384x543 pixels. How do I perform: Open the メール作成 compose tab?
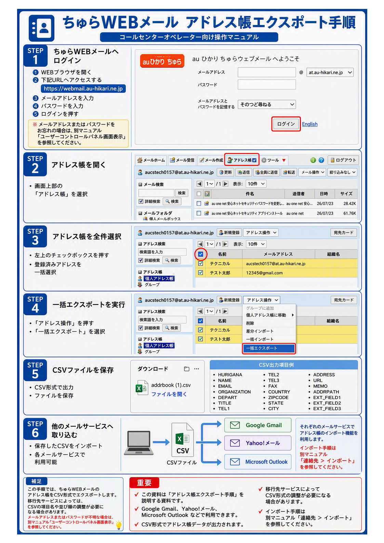(x=211, y=160)
